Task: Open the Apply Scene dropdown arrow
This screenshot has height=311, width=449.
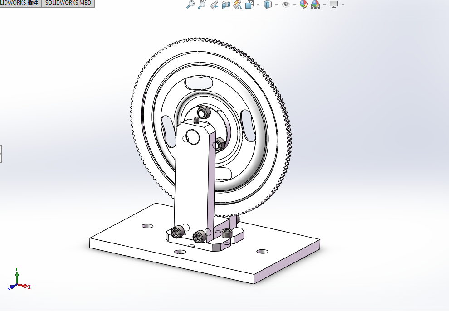Action: tap(324, 5)
